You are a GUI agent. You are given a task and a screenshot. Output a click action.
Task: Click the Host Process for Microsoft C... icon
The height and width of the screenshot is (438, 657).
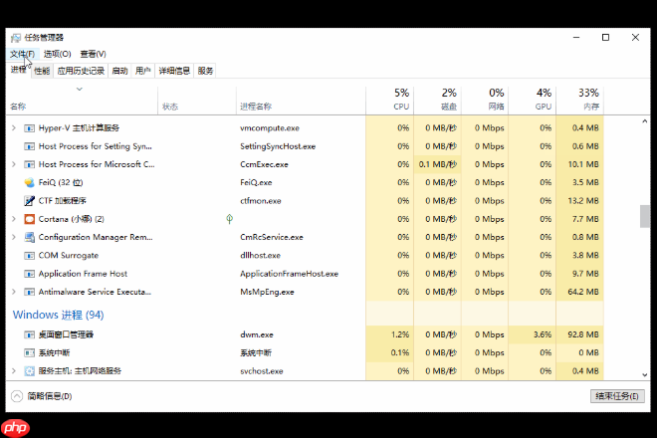[29, 164]
